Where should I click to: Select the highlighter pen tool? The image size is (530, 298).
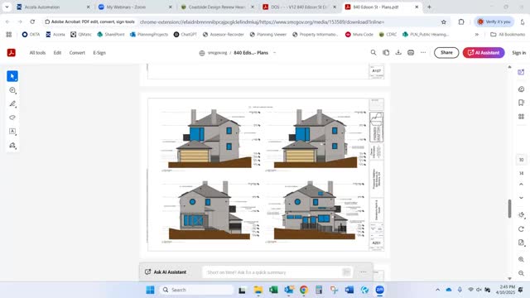tap(12, 104)
